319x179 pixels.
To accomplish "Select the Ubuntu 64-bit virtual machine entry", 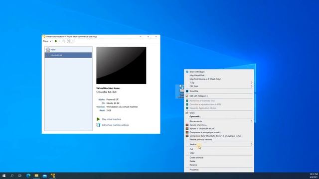I will tap(68, 55).
